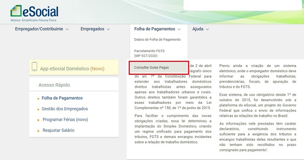Screen dimensions: 304x160
Task: Choose Parcelamento FGTS (MP 927/2020)
Action: point(149,53)
